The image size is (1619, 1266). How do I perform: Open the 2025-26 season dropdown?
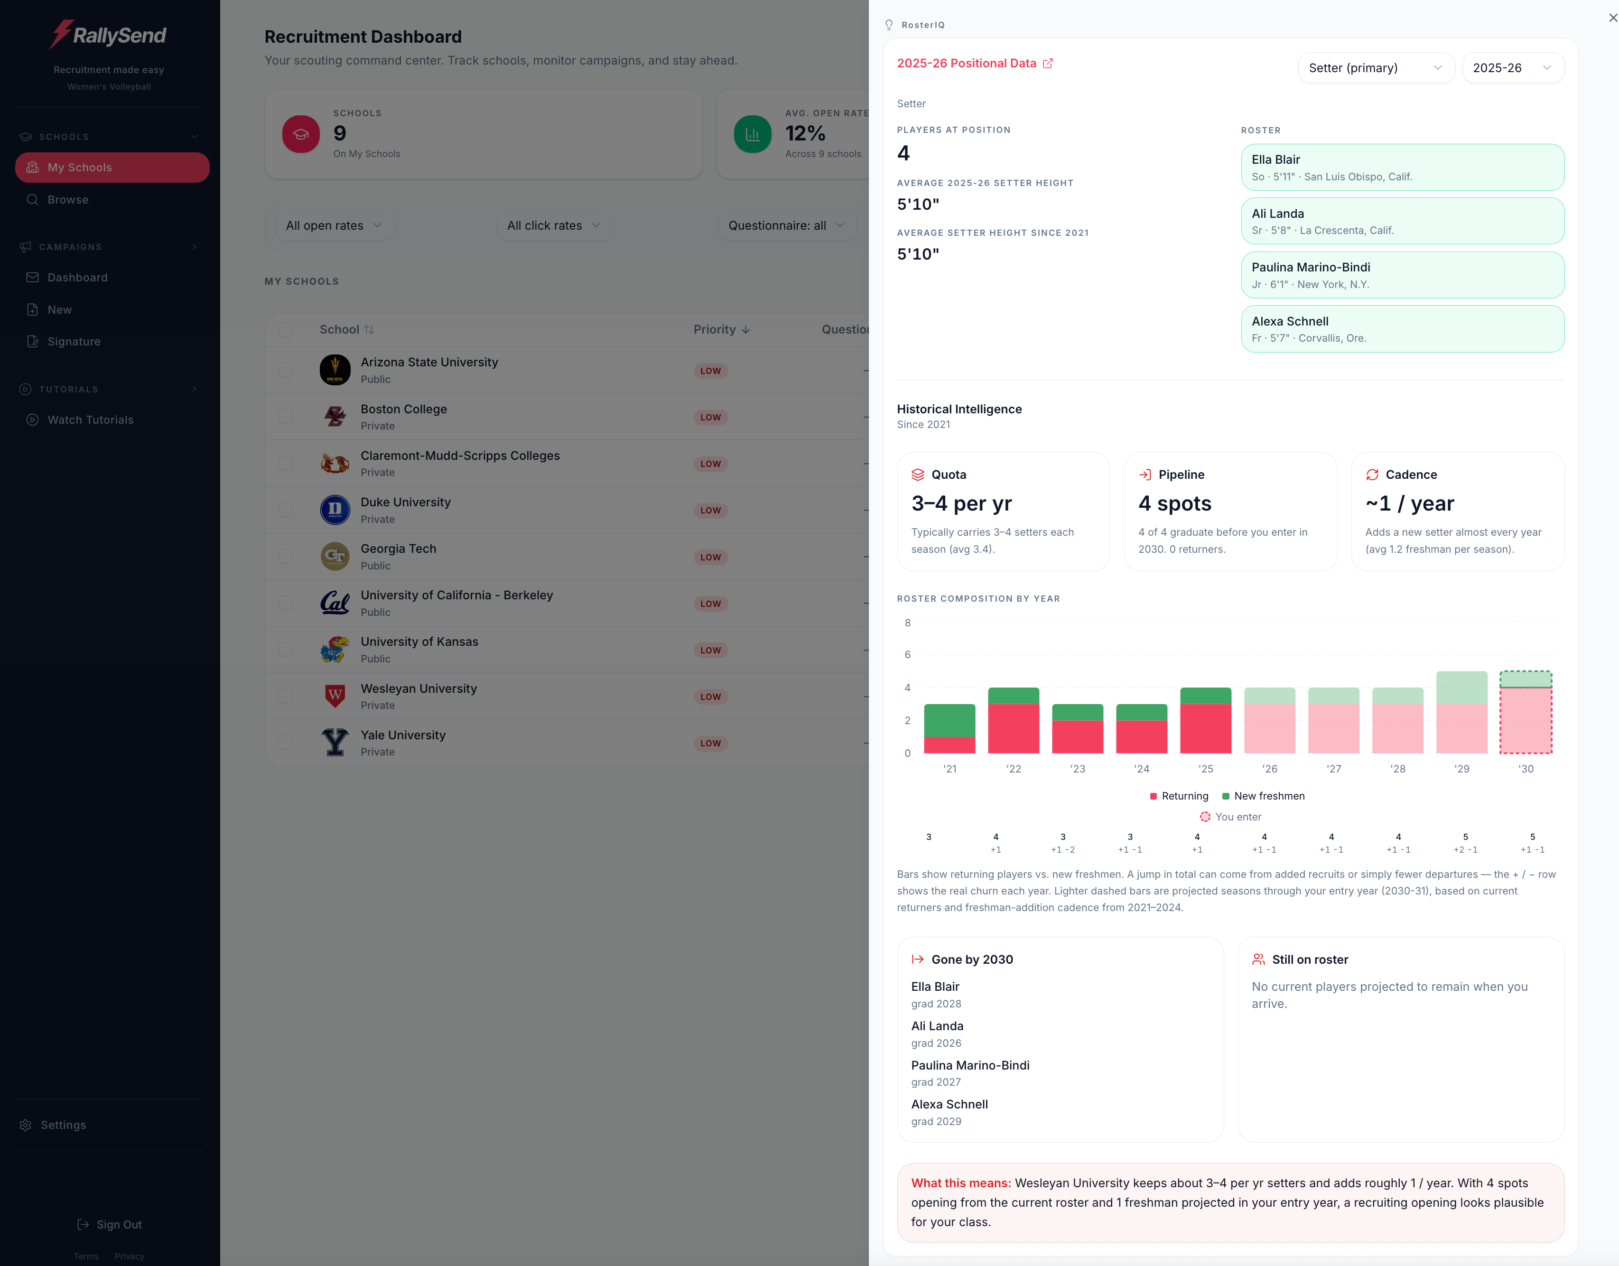point(1512,67)
